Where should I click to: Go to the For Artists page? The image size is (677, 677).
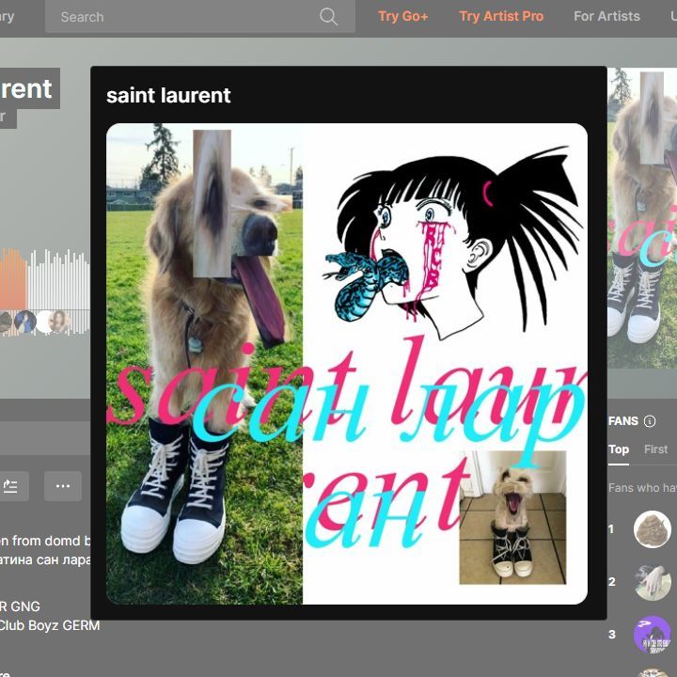click(606, 17)
